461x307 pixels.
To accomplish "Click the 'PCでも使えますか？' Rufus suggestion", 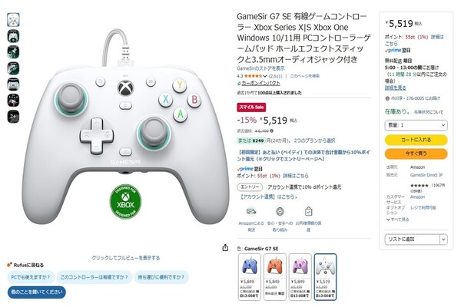I will [31, 277].
